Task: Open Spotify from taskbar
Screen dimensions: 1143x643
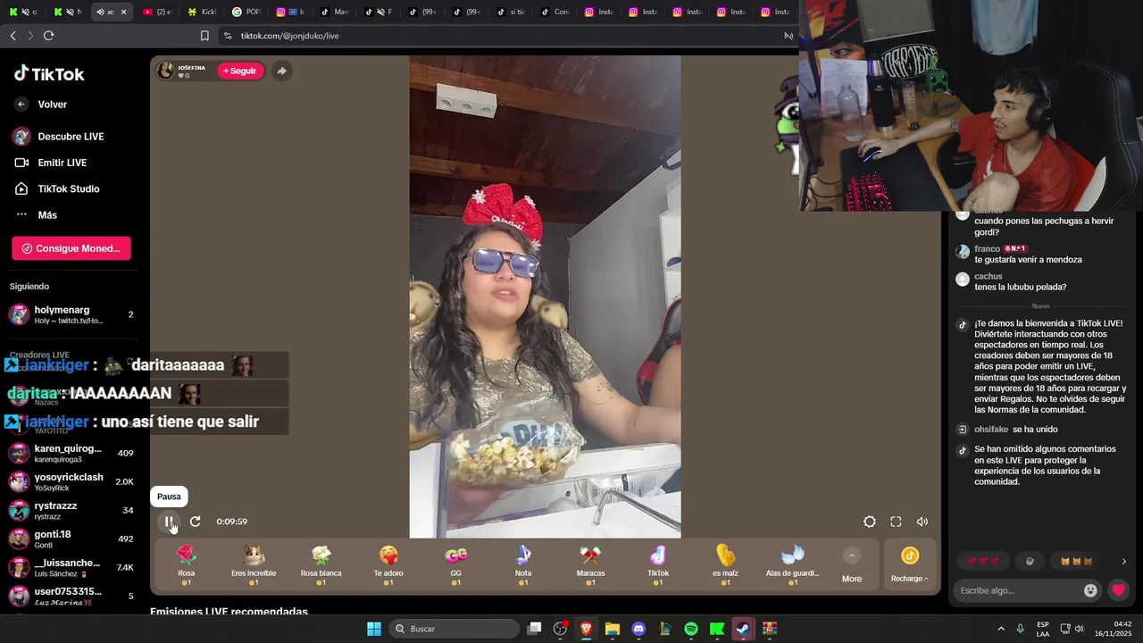Action: (691, 629)
